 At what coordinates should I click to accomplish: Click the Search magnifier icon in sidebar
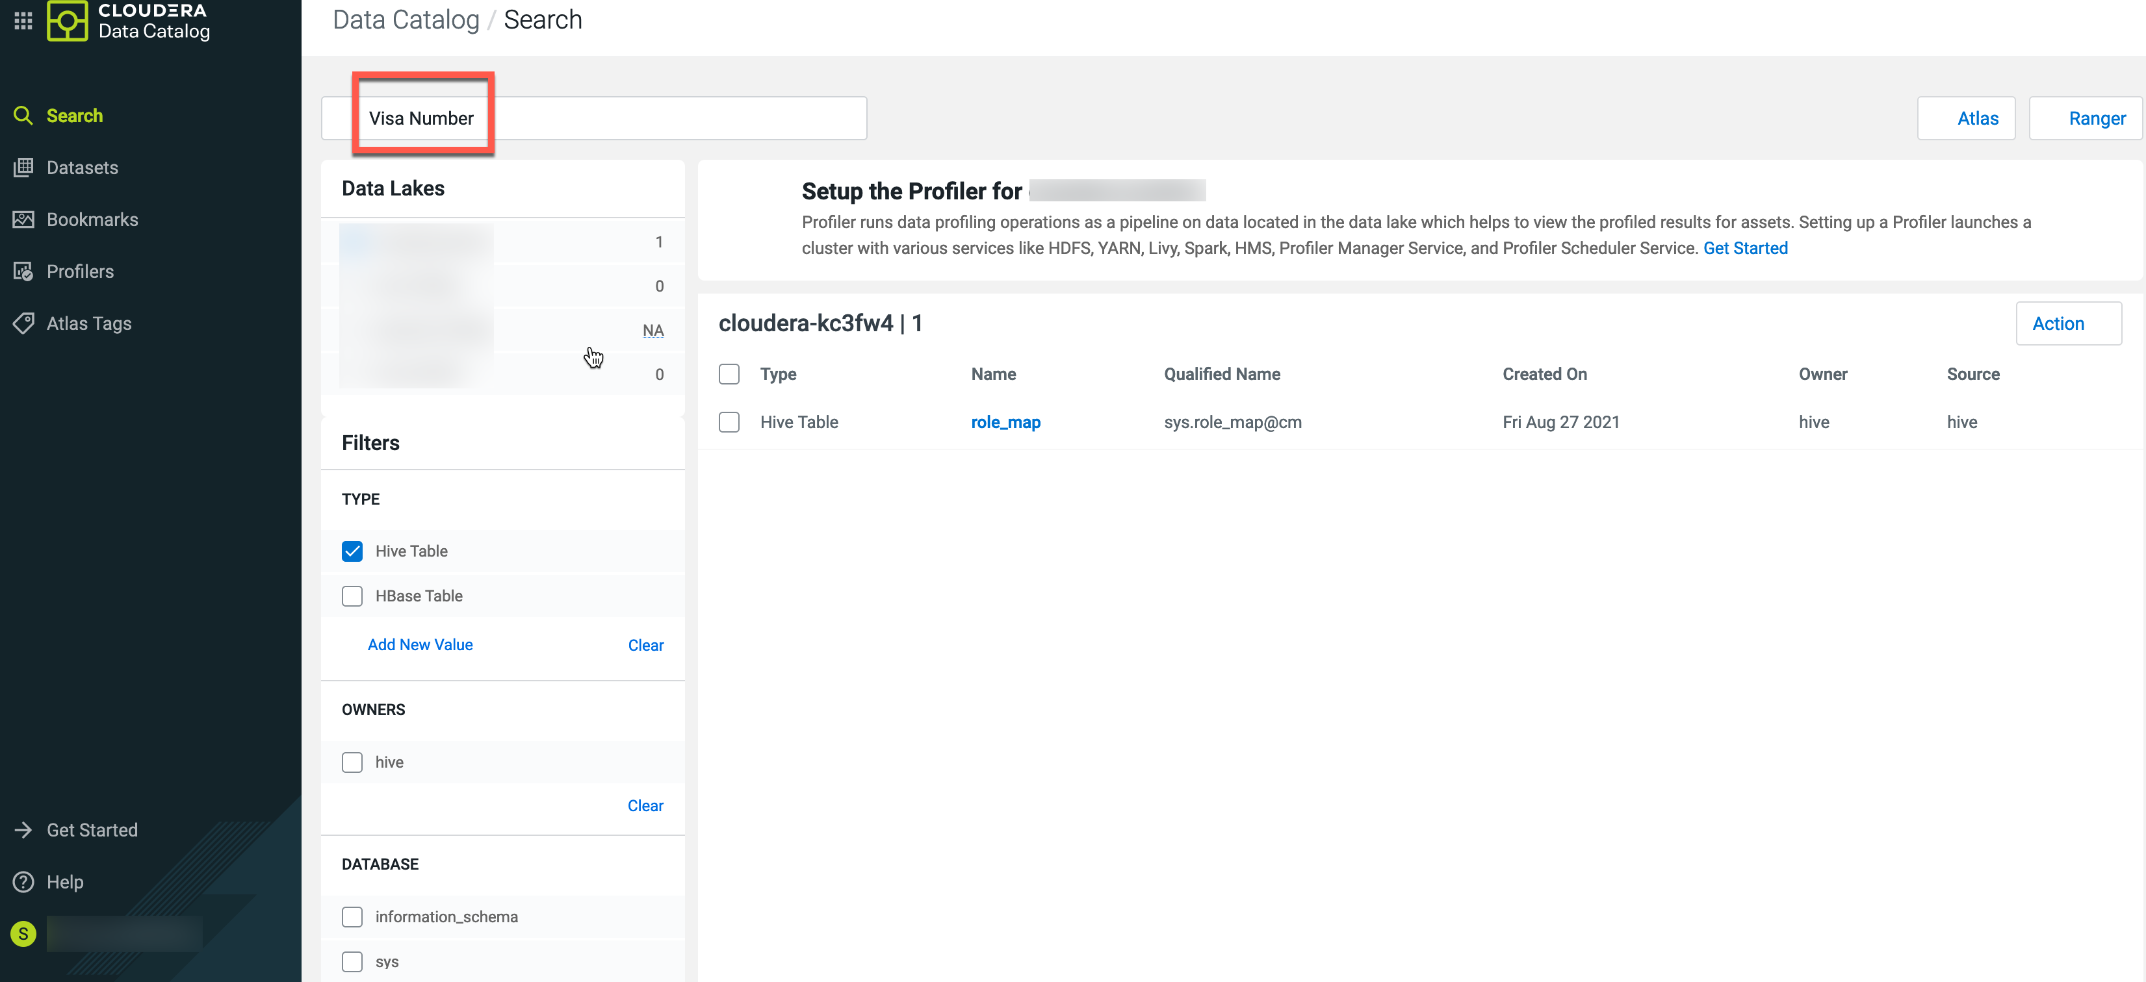click(x=23, y=116)
